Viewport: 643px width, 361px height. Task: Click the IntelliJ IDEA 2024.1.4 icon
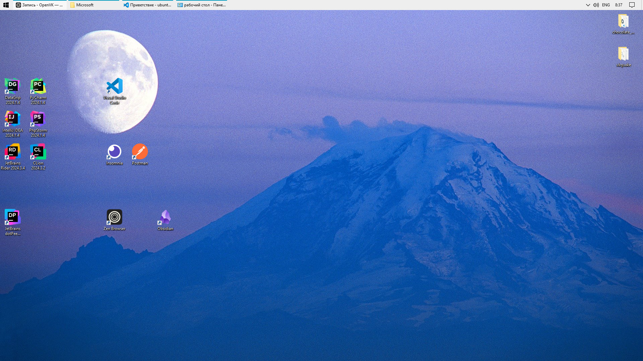pos(12,119)
